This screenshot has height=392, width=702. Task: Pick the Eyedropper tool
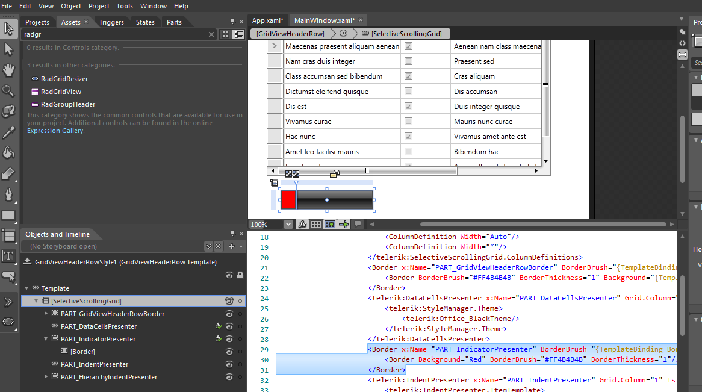tap(8, 132)
